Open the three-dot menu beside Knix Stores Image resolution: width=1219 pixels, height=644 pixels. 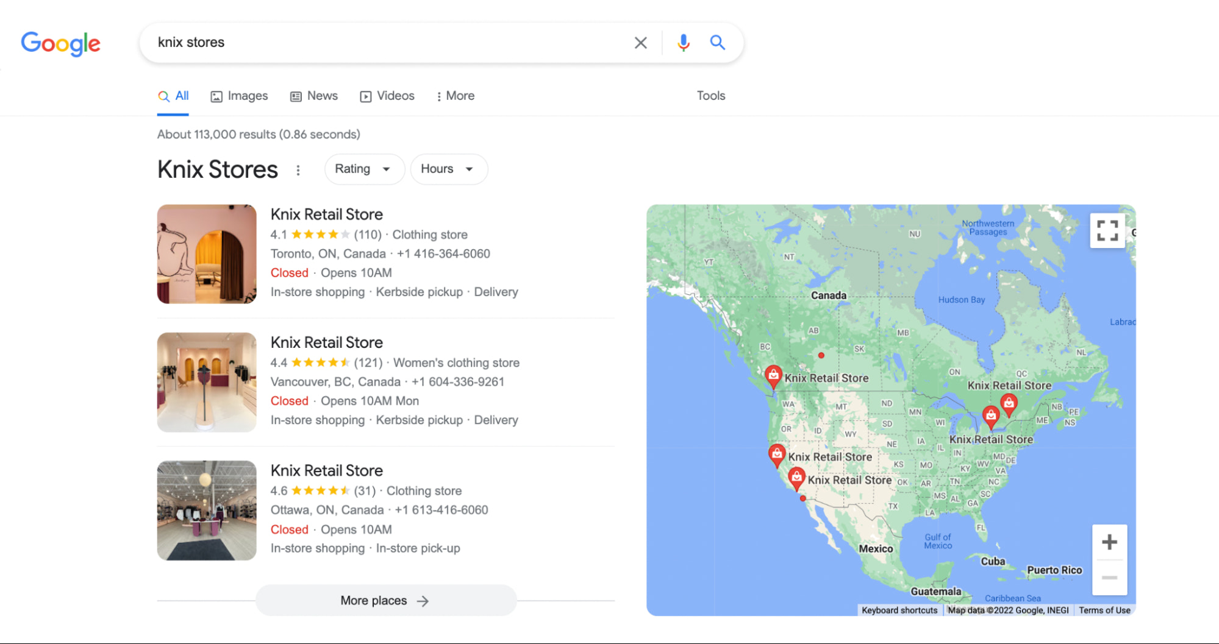(x=298, y=170)
